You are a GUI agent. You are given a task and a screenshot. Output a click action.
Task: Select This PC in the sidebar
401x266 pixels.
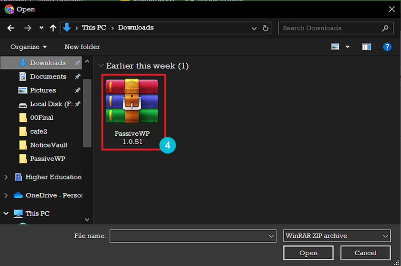click(37, 214)
